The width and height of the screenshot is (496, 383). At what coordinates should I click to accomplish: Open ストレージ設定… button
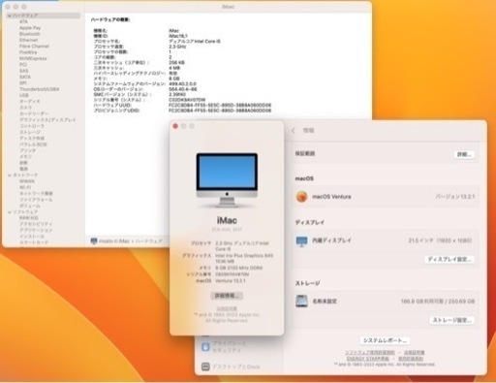(x=451, y=320)
